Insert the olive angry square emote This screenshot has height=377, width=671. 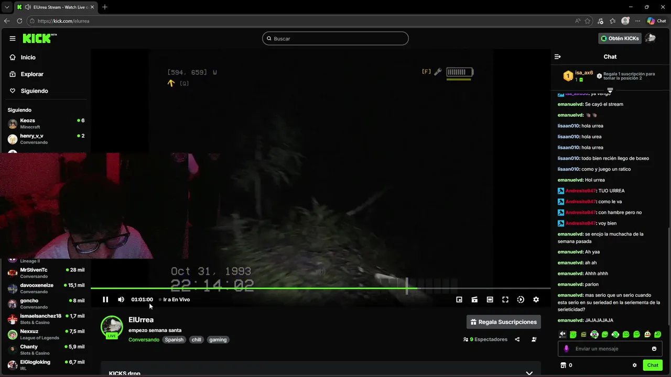(x=583, y=334)
